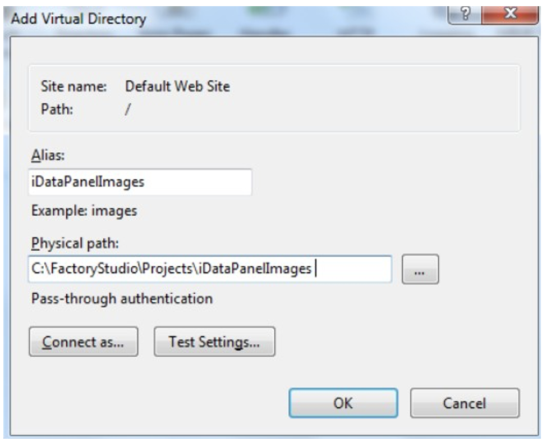
Task: Click the Physical path: label
Action: [x=75, y=243]
